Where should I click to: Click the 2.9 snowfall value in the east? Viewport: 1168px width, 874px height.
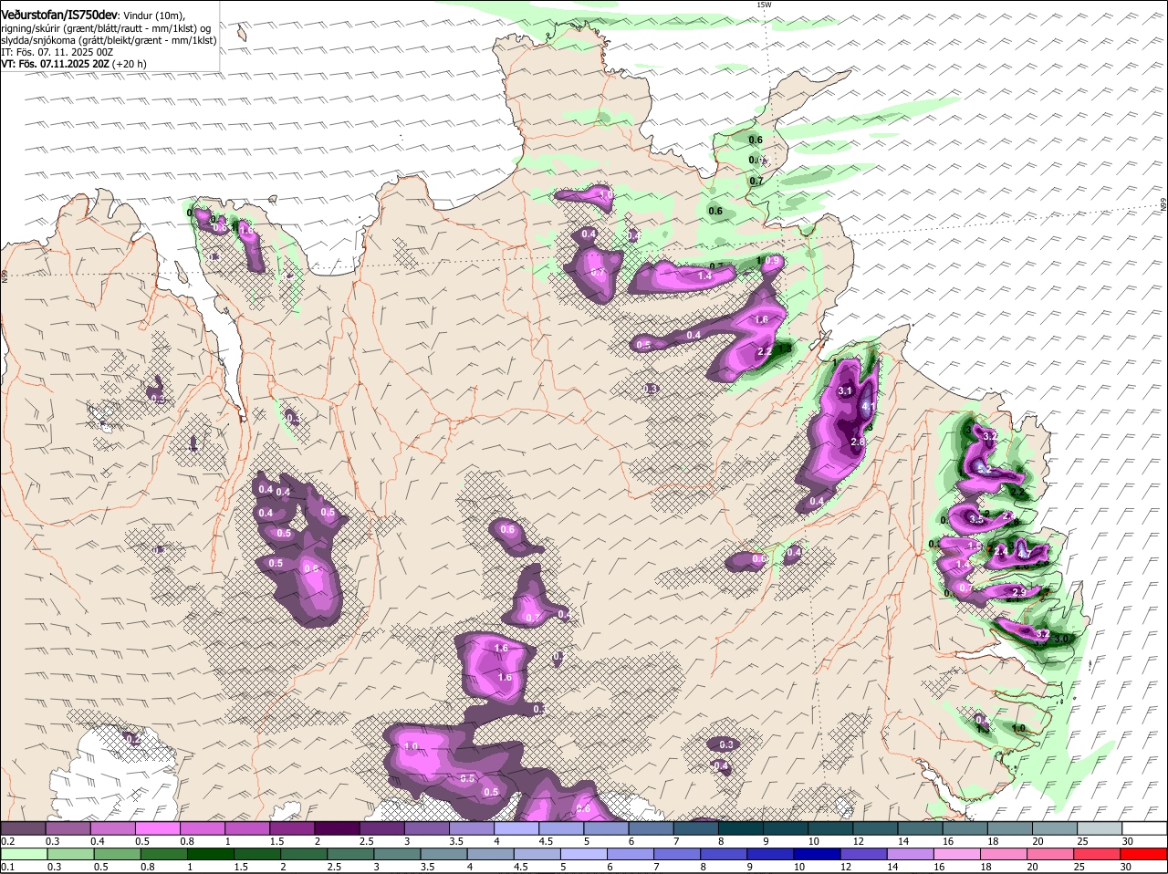[1019, 592]
